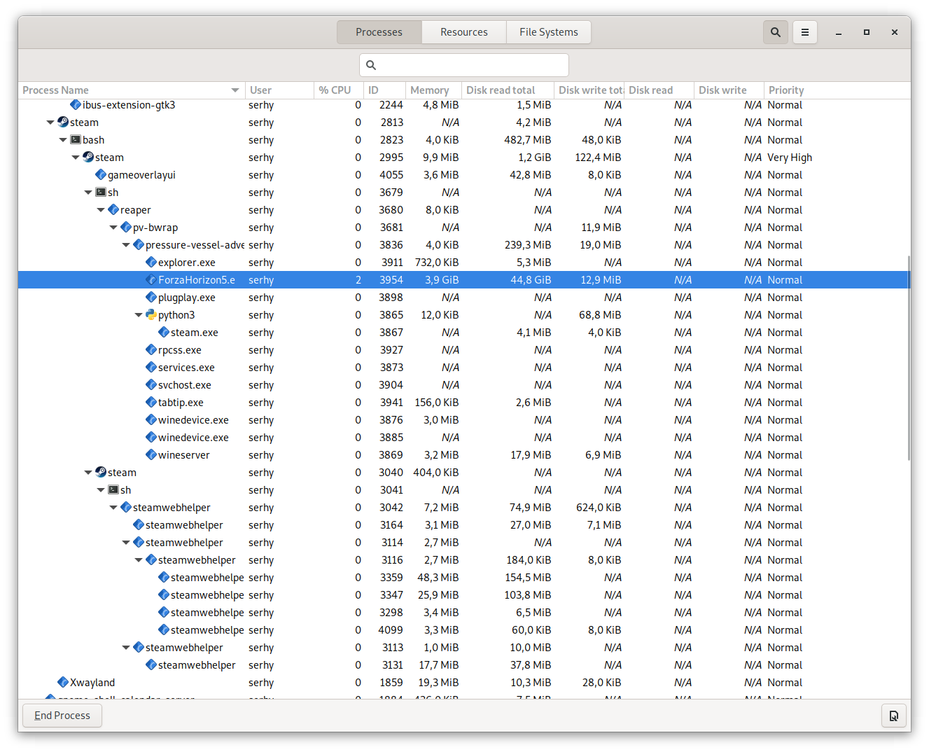This screenshot has height=752, width=929.
Task: Click the '44,8 GiB' disk read value
Action: (x=531, y=280)
